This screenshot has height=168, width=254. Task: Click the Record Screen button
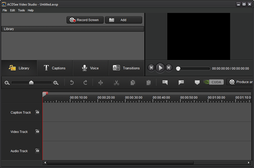coord(85,20)
